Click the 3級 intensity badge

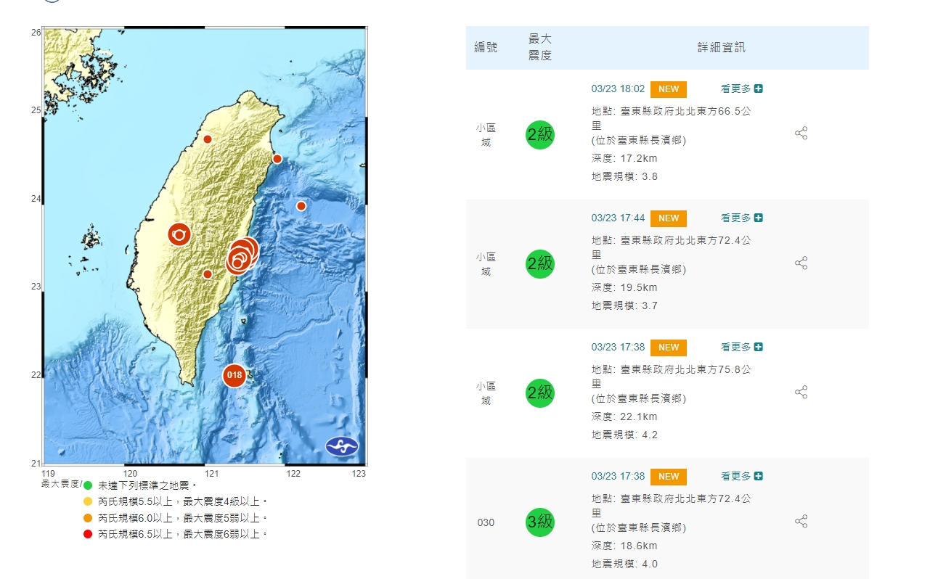[540, 522]
